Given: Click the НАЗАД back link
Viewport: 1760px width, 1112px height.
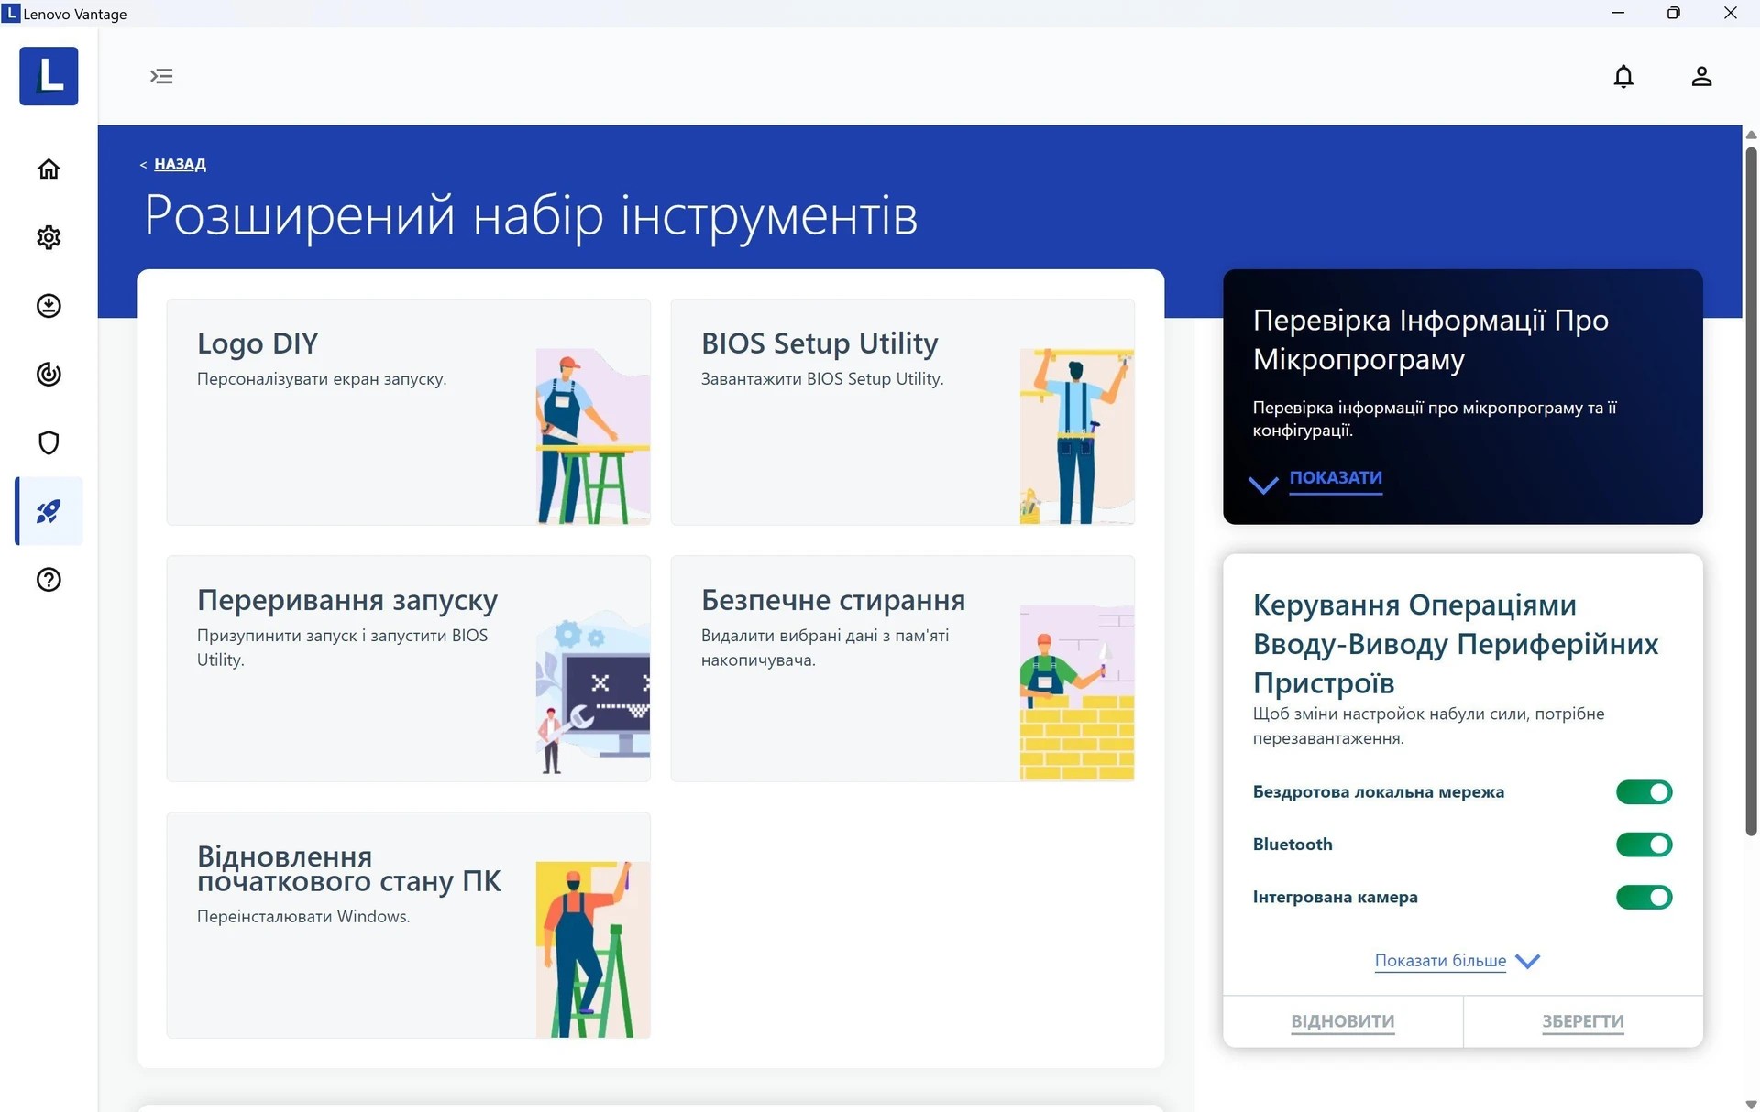Looking at the screenshot, I should coord(180,164).
